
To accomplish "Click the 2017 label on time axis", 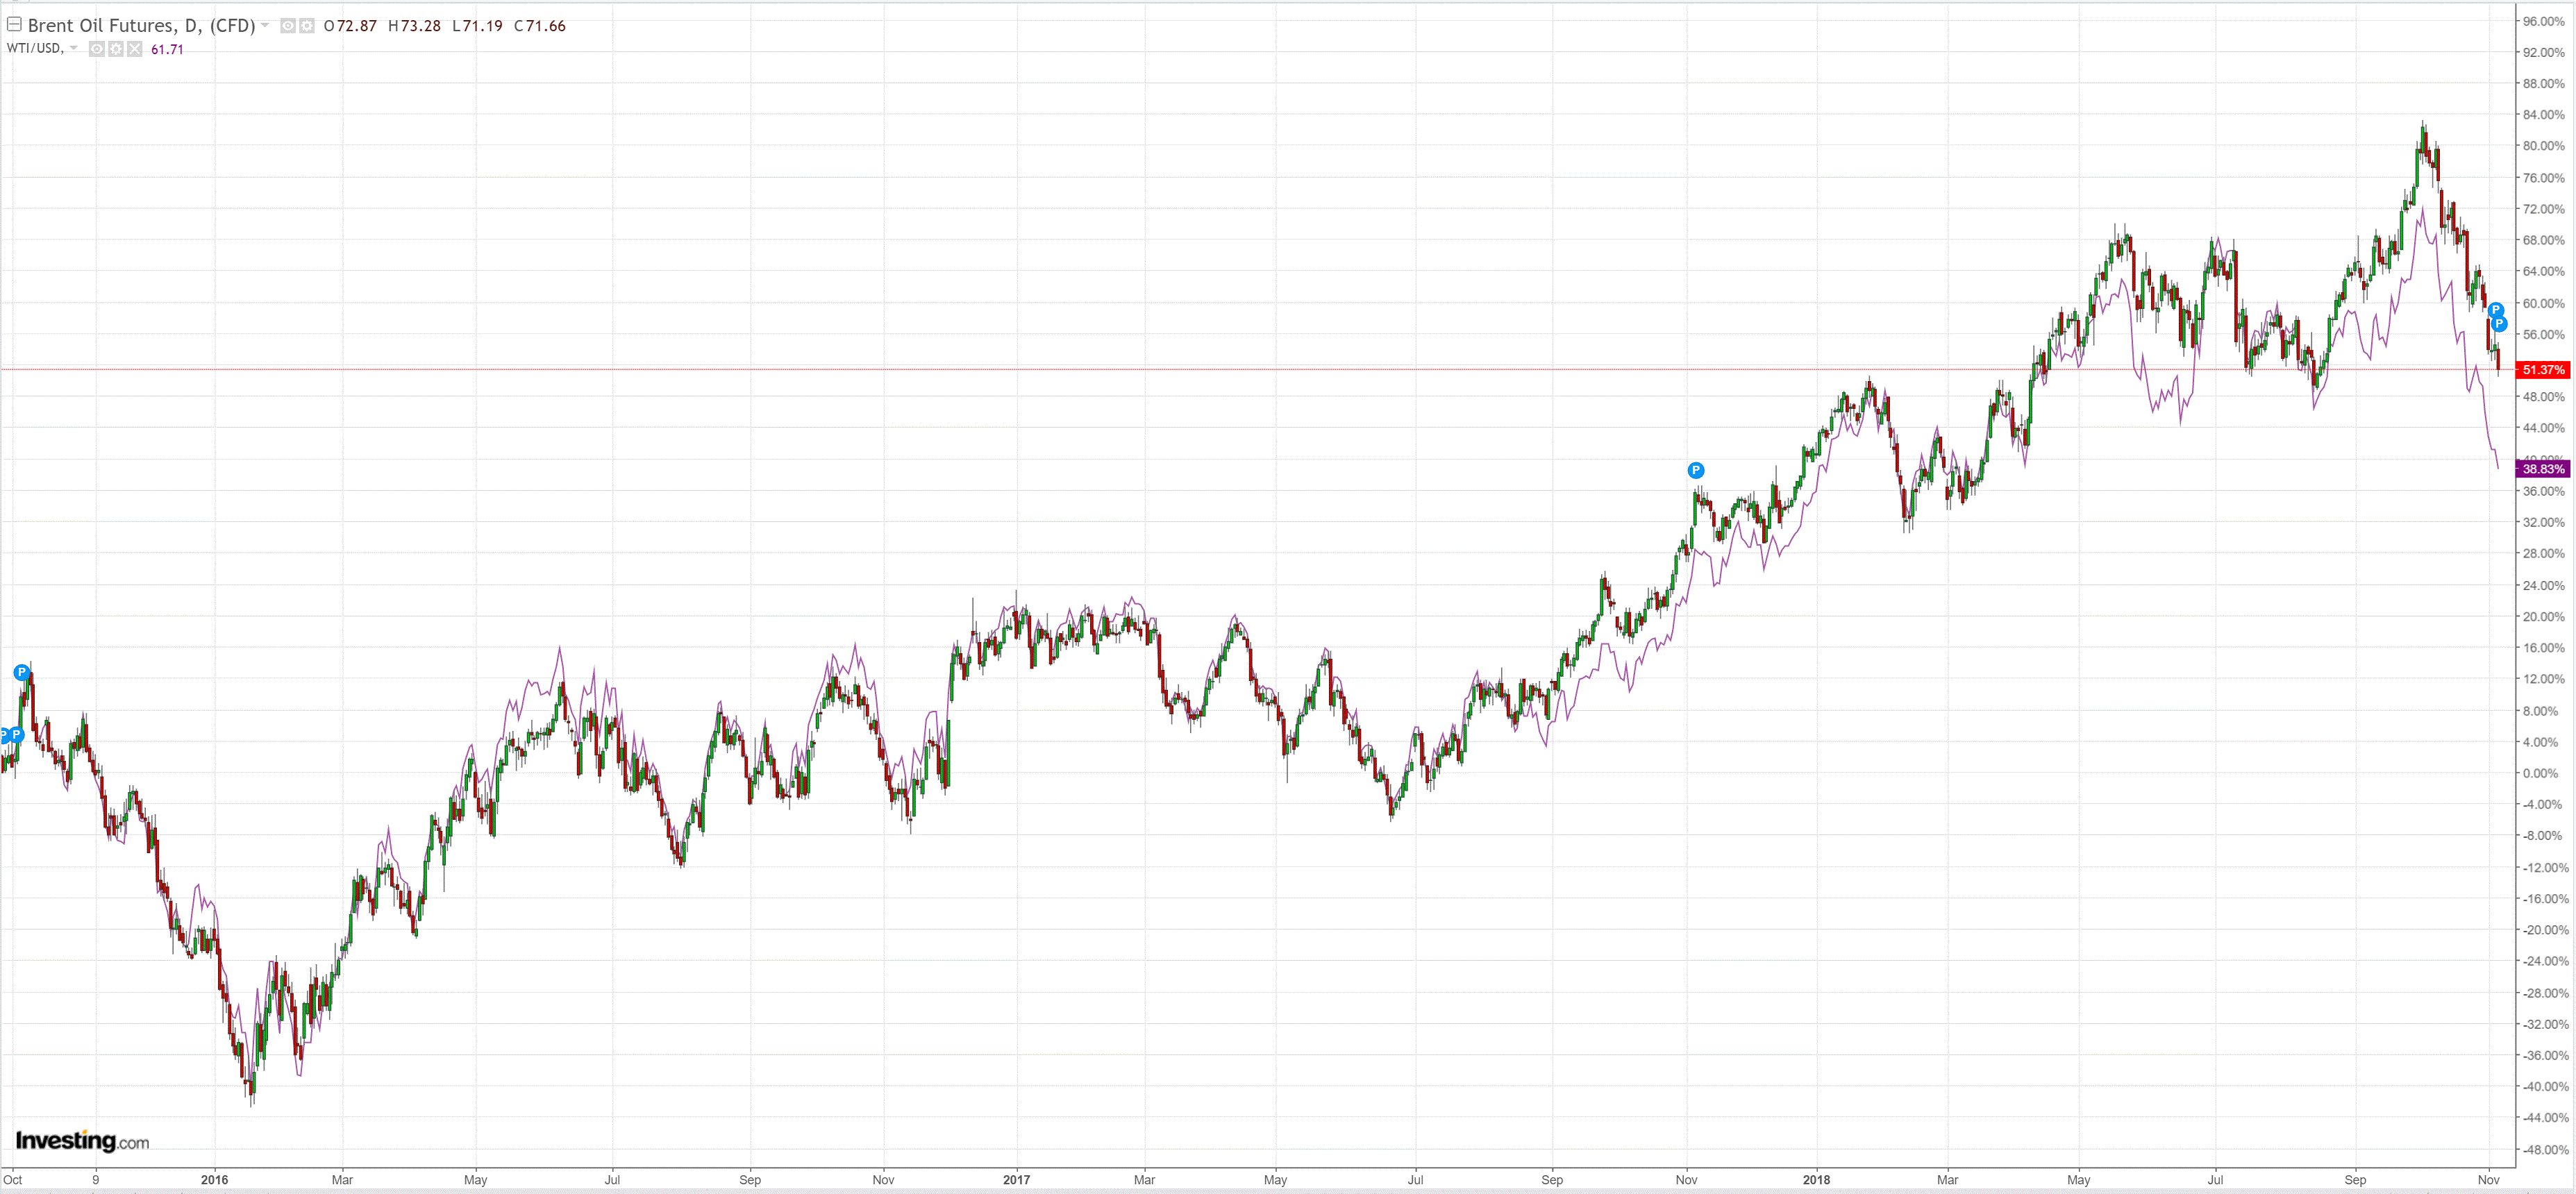I will (1016, 1180).
